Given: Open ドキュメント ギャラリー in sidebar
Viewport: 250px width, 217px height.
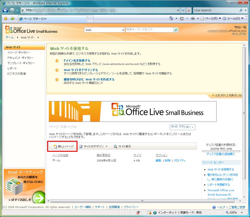Looking at the screenshot, I should tap(20, 58).
